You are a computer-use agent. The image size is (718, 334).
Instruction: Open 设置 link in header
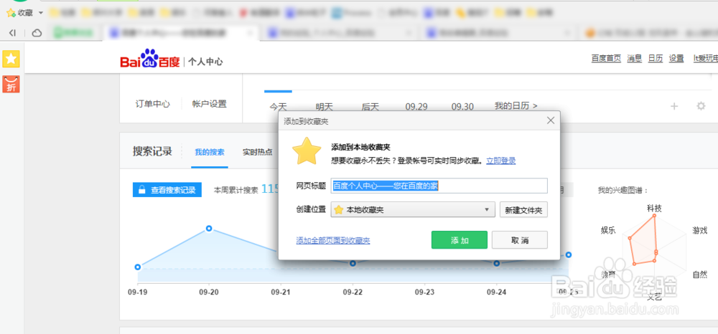coord(676,59)
